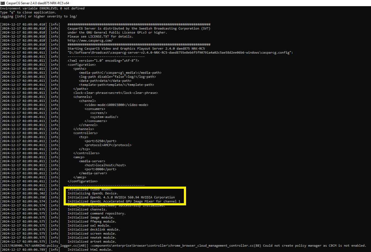Click the '<host>localhost</host>' line
The image size is (371, 252).
[105, 165]
